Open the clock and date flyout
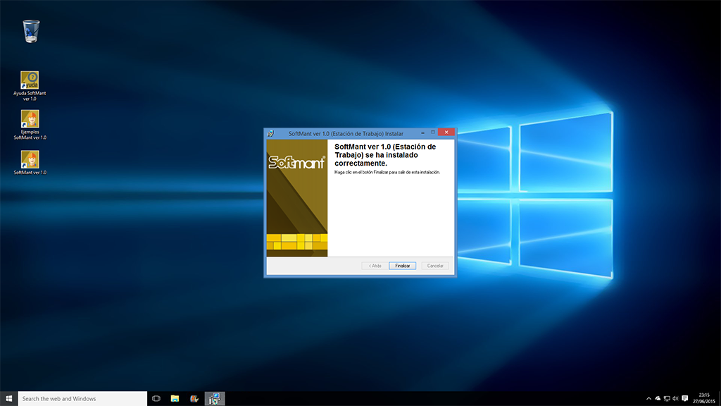The height and width of the screenshot is (406, 721). (704, 398)
